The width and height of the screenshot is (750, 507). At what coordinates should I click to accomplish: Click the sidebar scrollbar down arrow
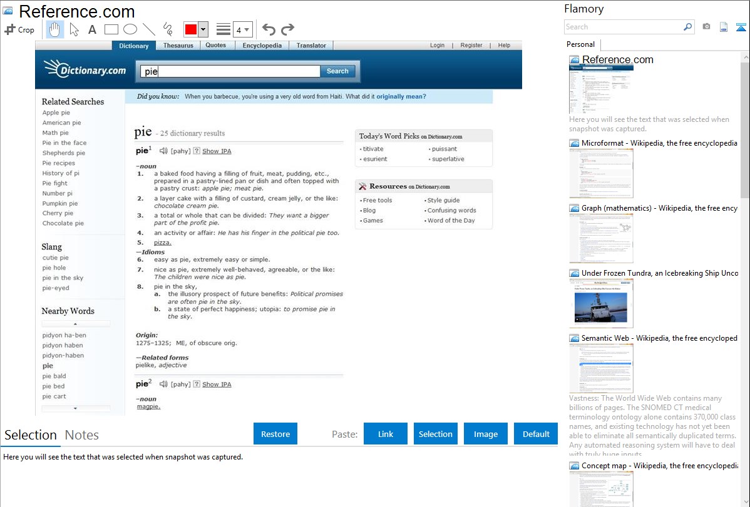(745, 502)
